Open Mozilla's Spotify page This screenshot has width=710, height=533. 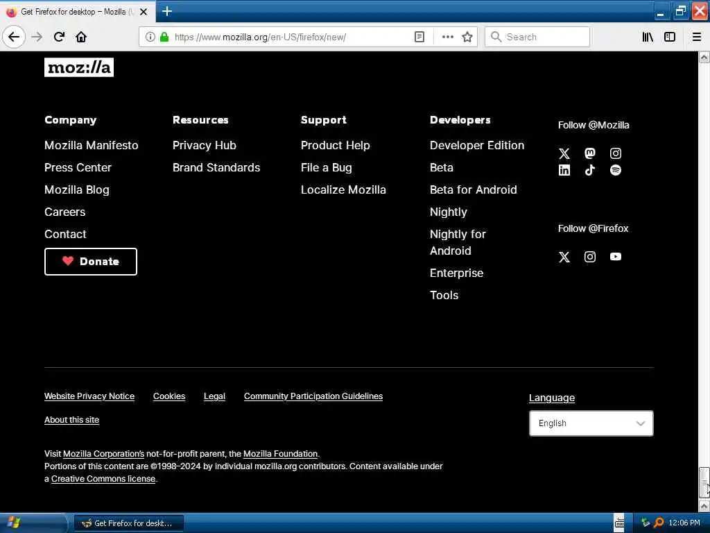[616, 171]
